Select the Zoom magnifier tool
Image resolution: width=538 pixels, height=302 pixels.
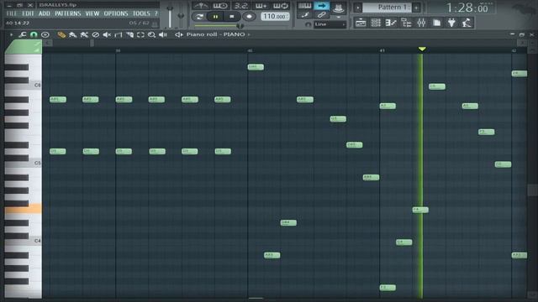pyautogui.click(x=151, y=34)
